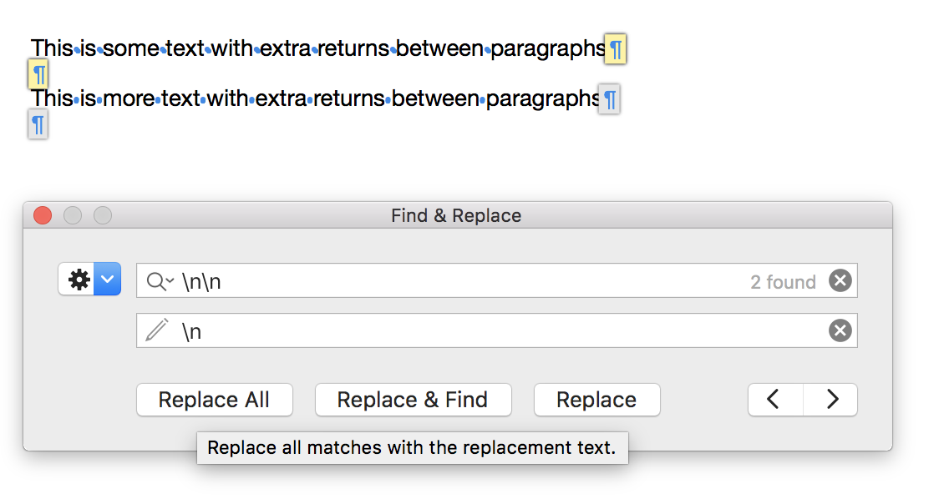The image size is (949, 499).
Task: Close the Find & Replace window
Action: coord(43,216)
